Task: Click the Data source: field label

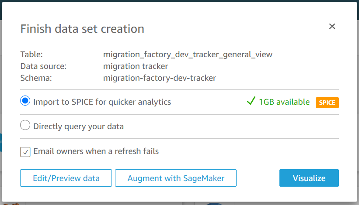Action: [x=43, y=66]
